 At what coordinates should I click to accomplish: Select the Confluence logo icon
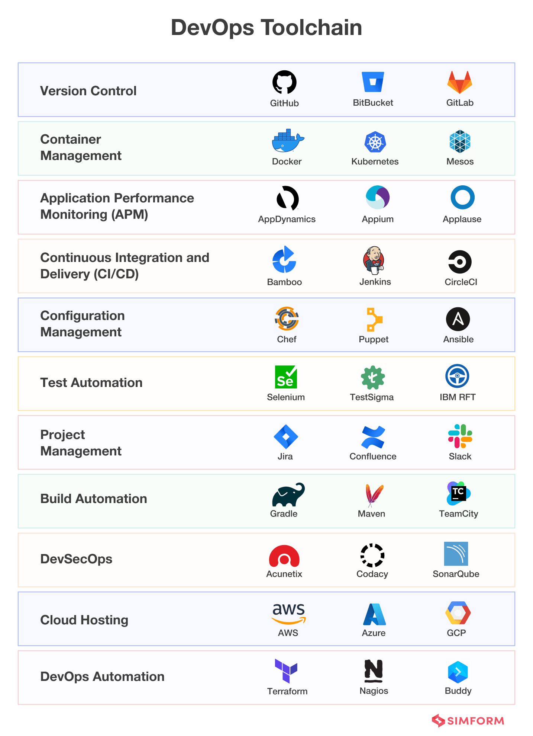pyautogui.click(x=373, y=437)
